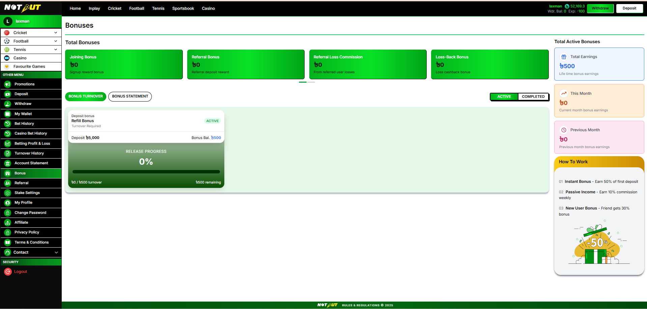The height and width of the screenshot is (309, 647).
Task: Expand the Contact menu chevron
Action: click(x=56, y=252)
